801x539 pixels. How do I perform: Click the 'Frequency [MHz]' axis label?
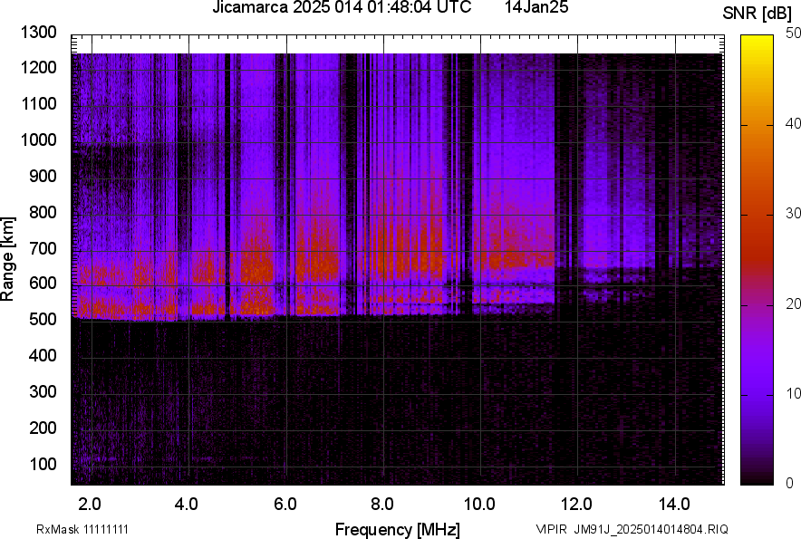[398, 529]
